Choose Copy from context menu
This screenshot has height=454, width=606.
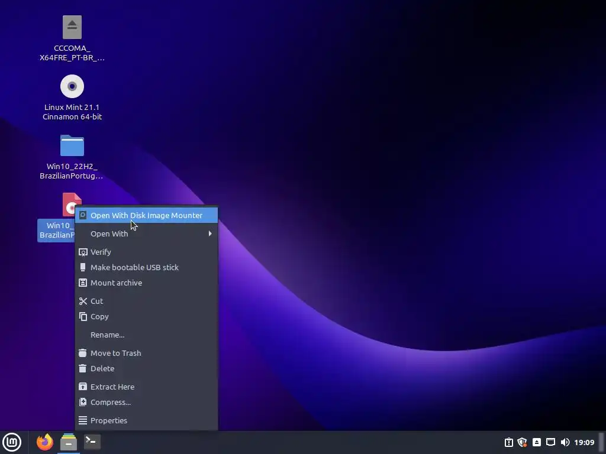pyautogui.click(x=147, y=317)
